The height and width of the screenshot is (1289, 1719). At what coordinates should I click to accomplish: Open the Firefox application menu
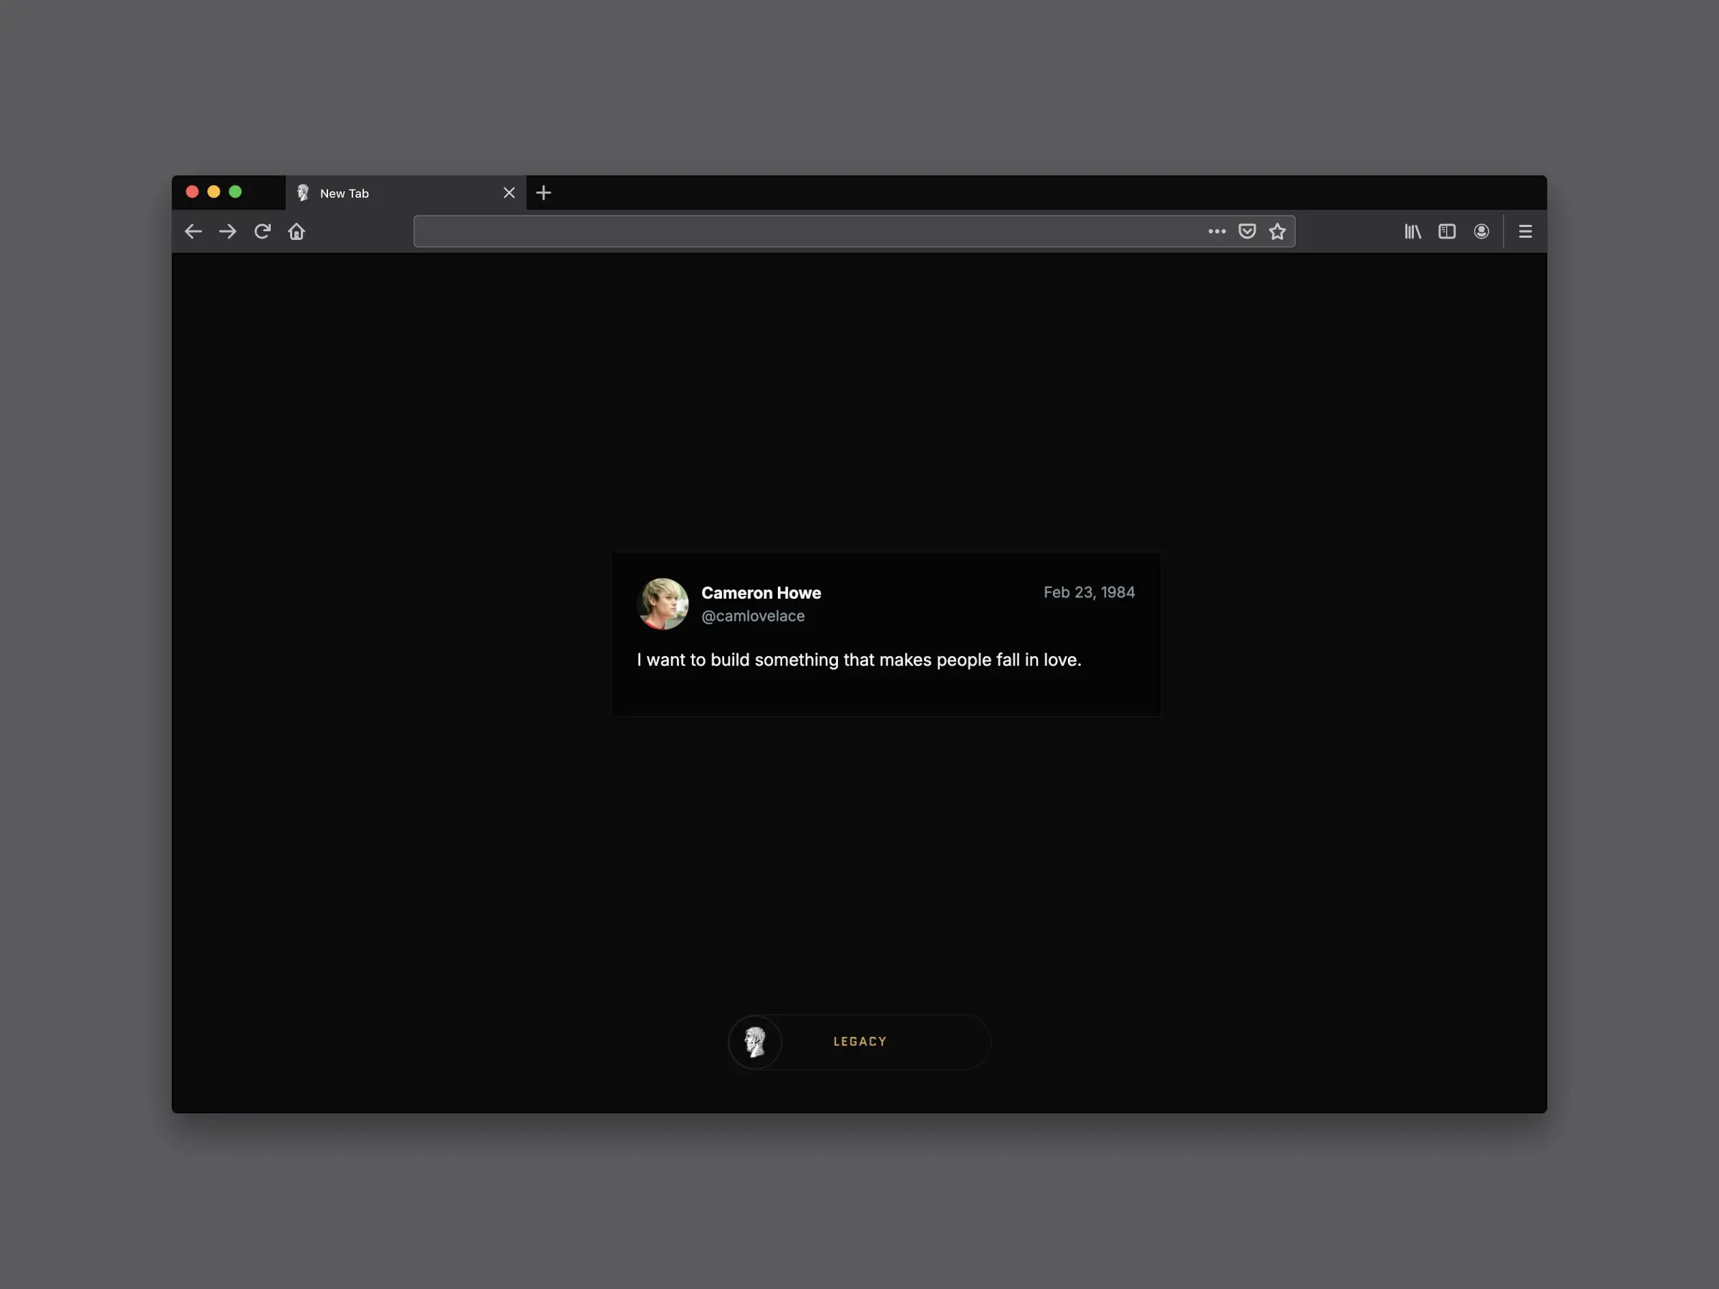pos(1525,231)
